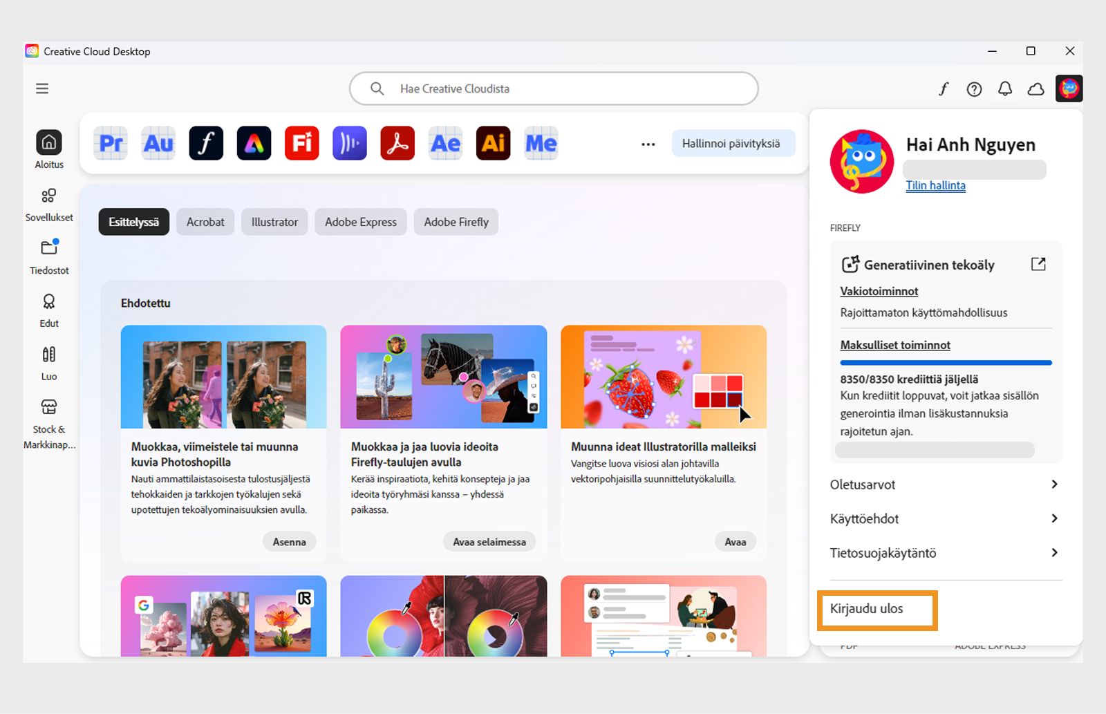The image size is (1106, 714).
Task: Open Adobe Firefly app icon
Action: (302, 143)
